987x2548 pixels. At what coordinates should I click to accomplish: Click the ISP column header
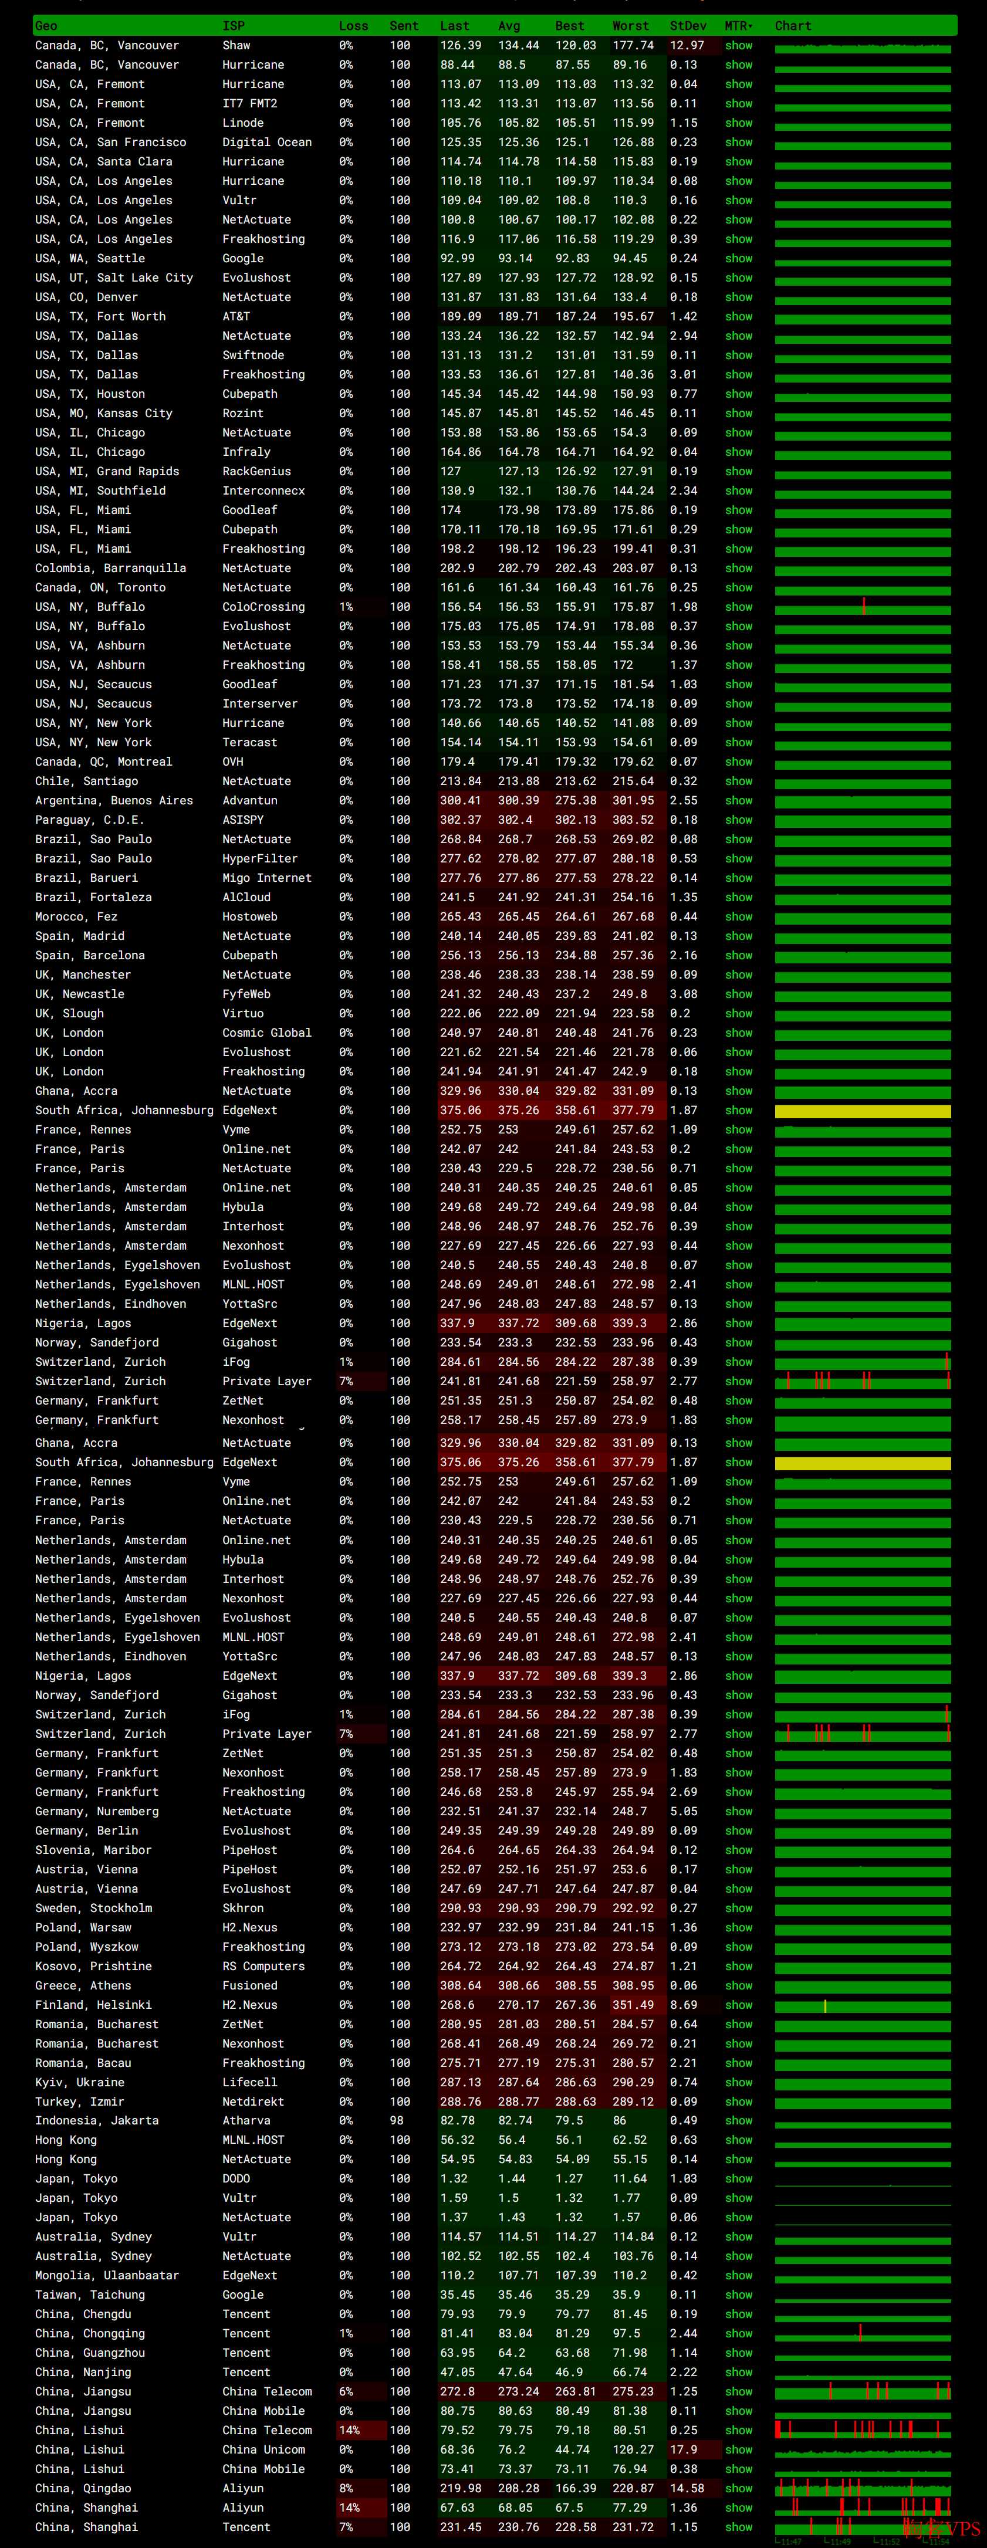coord(234,26)
